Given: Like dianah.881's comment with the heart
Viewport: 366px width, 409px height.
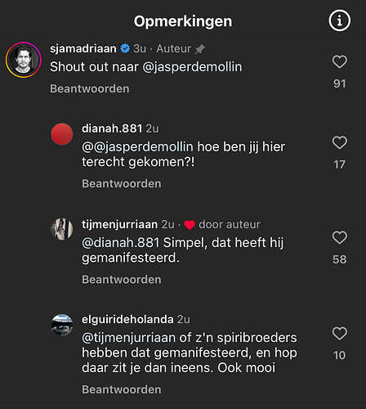Looking at the screenshot, I should [340, 142].
